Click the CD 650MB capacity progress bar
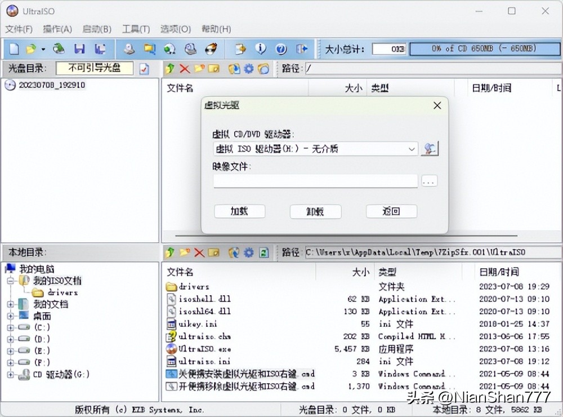This screenshot has height=417, width=563. (484, 49)
